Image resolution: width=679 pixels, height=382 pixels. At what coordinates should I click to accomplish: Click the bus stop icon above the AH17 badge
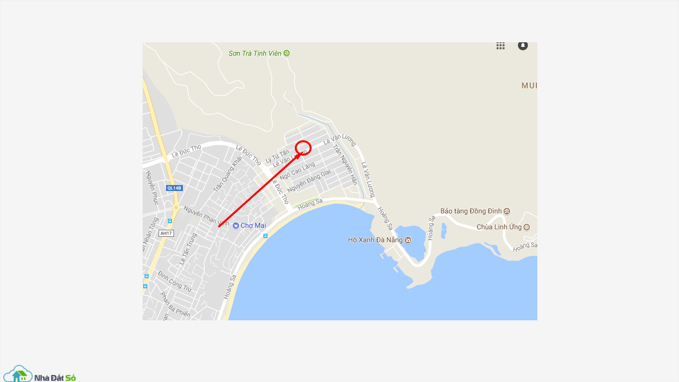[170, 221]
